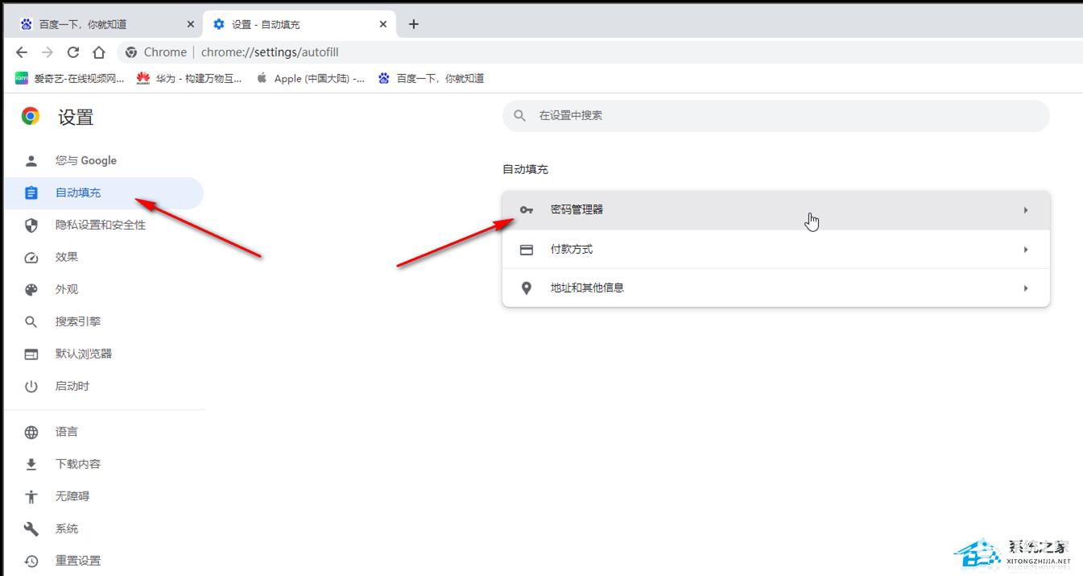
Task: Open 搜索引擎 settings section
Action: pos(103,322)
